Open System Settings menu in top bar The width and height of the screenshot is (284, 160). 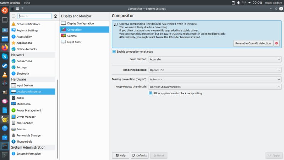(x=10, y=3)
